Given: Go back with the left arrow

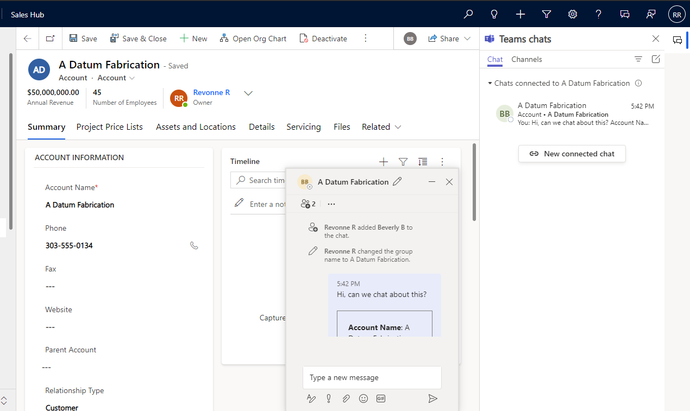Looking at the screenshot, I should point(28,39).
